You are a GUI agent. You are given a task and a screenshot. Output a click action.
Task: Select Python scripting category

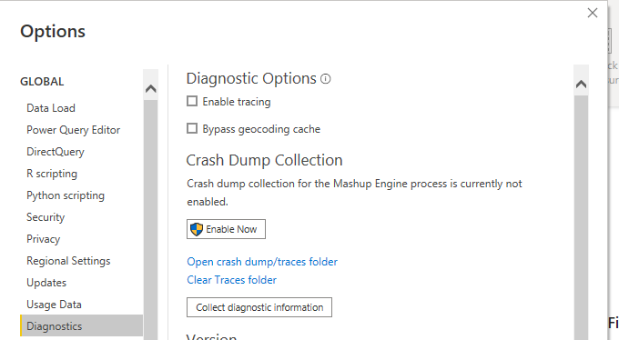pyautogui.click(x=66, y=195)
